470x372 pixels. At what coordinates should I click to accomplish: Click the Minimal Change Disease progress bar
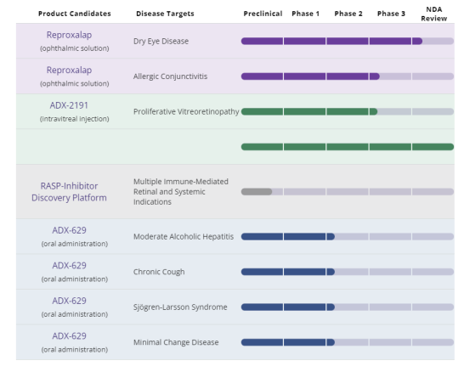tap(348, 342)
